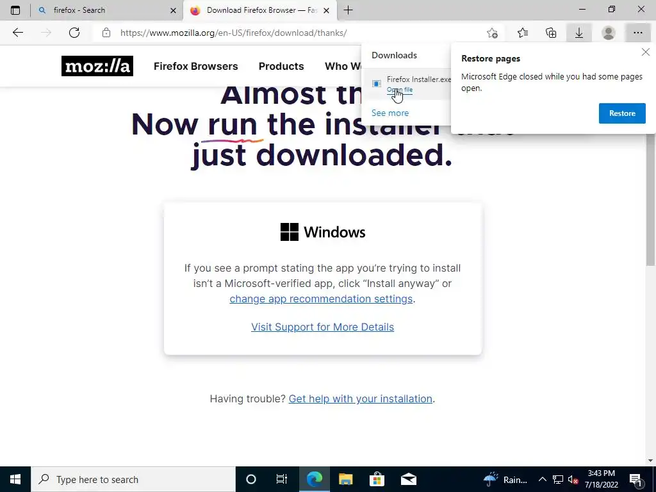Click the muted volume icon
The width and height of the screenshot is (656, 492).
pyautogui.click(x=573, y=479)
